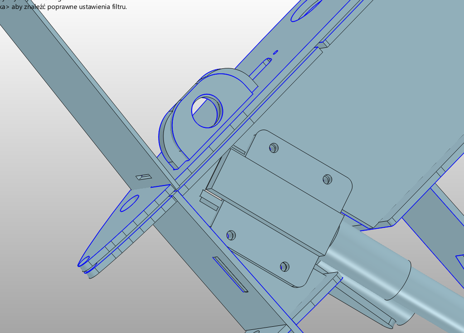
Task: Click the oval hole in the pointed tip plate
Action: (130, 203)
